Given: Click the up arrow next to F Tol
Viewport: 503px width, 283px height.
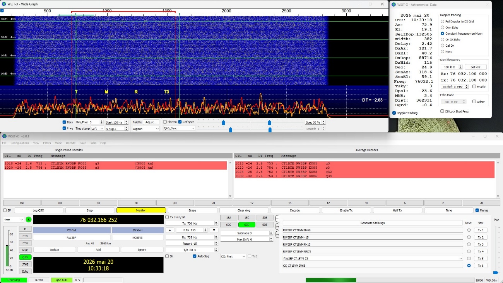Looking at the screenshot, I should tap(169, 230).
